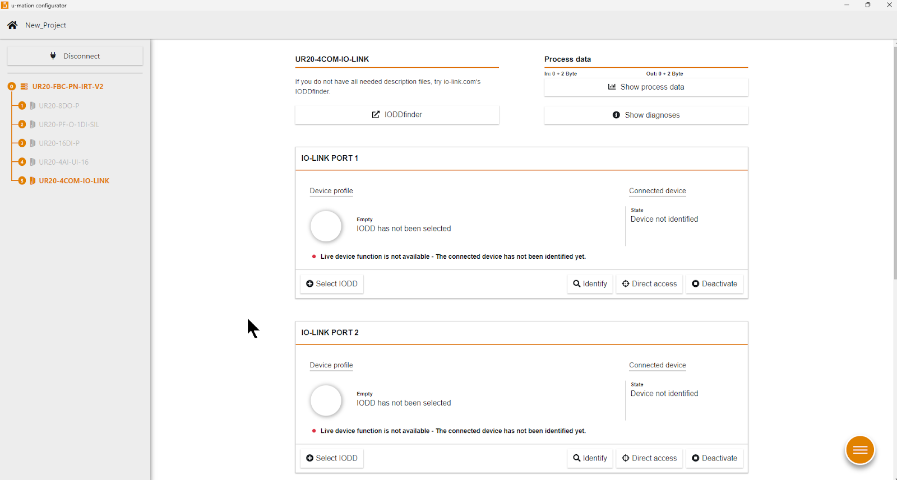Select the UR20-PF-O-1DI-SIL module

69,124
